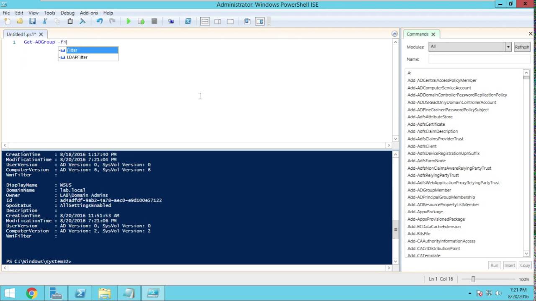Select Add-AppxPackage command
This screenshot has width=536, height=301.
[x=425, y=212]
